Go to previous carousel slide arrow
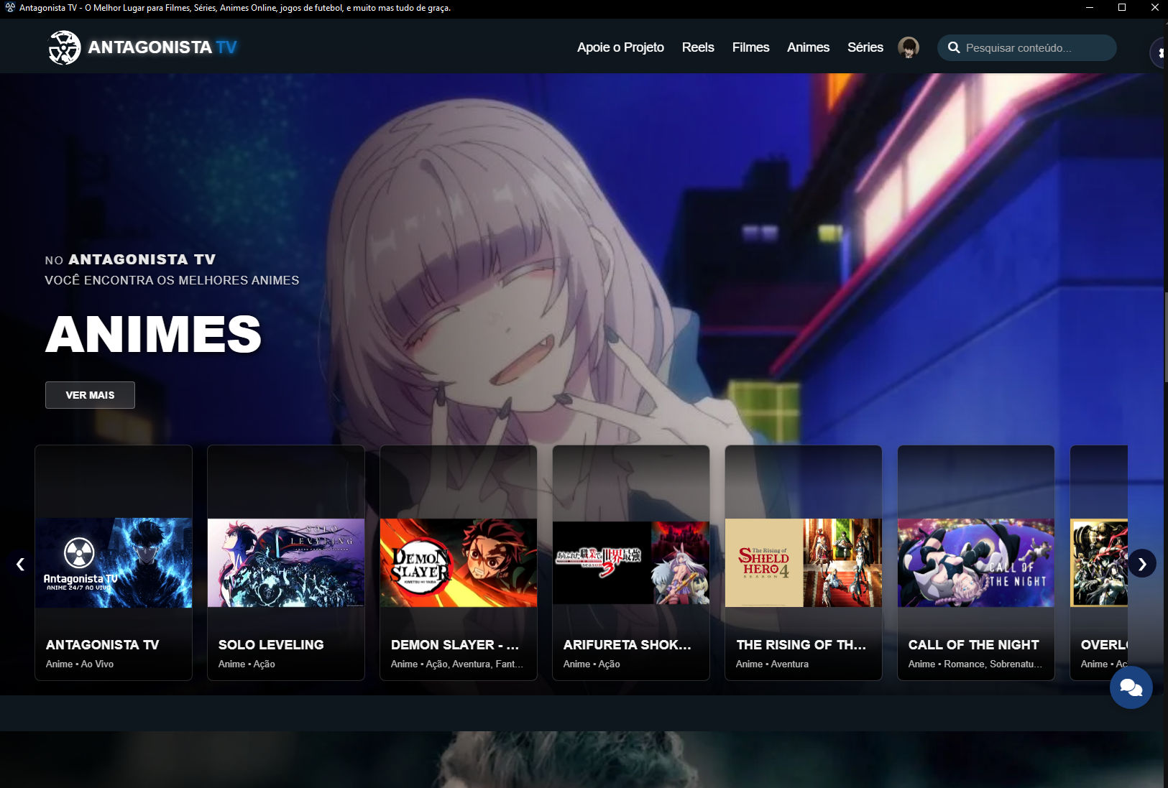This screenshot has width=1168, height=788. [20, 564]
